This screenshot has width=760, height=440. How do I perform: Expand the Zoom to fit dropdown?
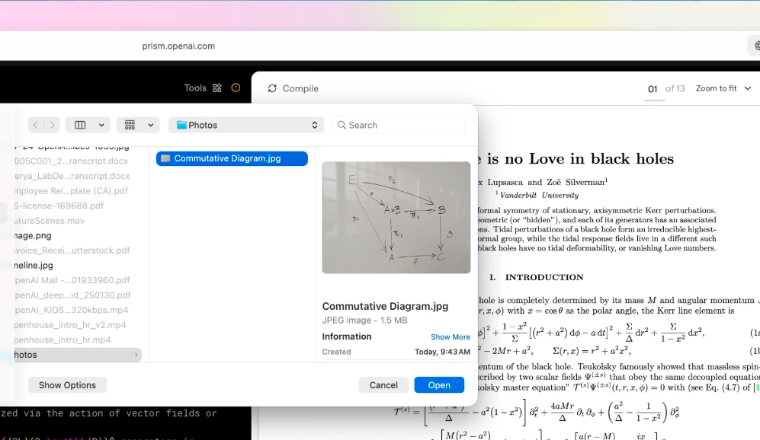pyautogui.click(x=723, y=88)
